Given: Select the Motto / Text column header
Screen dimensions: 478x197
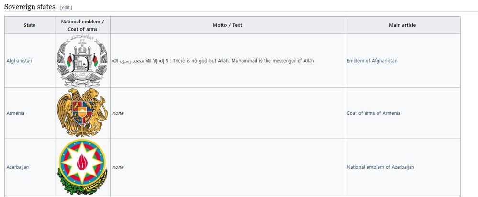Looking at the screenshot, I should pos(227,25).
